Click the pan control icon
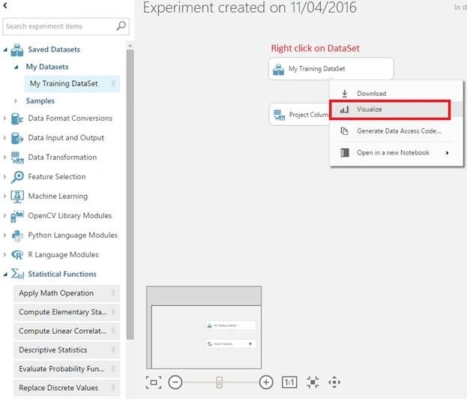The height and width of the screenshot is (399, 467). (x=334, y=382)
